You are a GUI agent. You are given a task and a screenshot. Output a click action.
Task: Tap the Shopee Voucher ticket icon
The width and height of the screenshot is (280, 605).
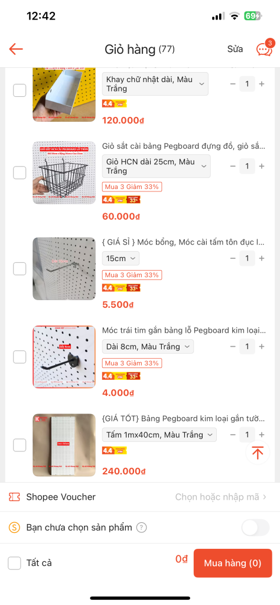coord(14,497)
